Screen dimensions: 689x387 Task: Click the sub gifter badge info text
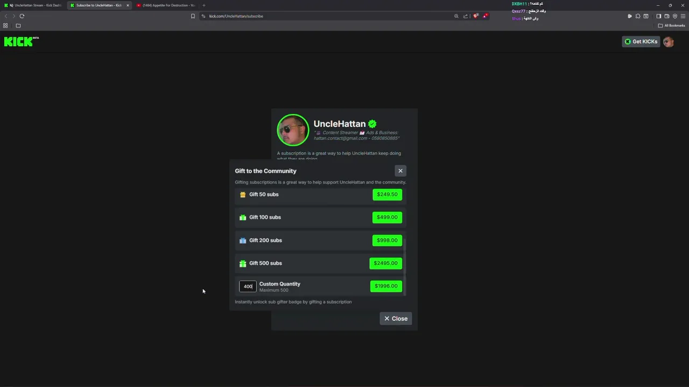(x=293, y=302)
